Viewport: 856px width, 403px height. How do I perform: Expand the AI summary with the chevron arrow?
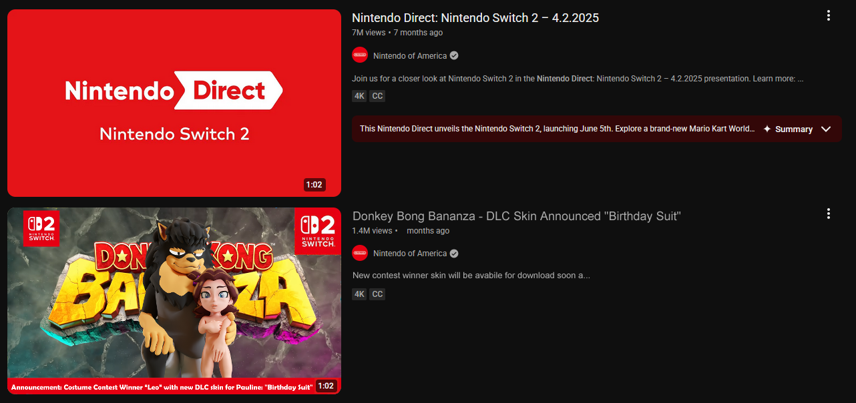826,129
